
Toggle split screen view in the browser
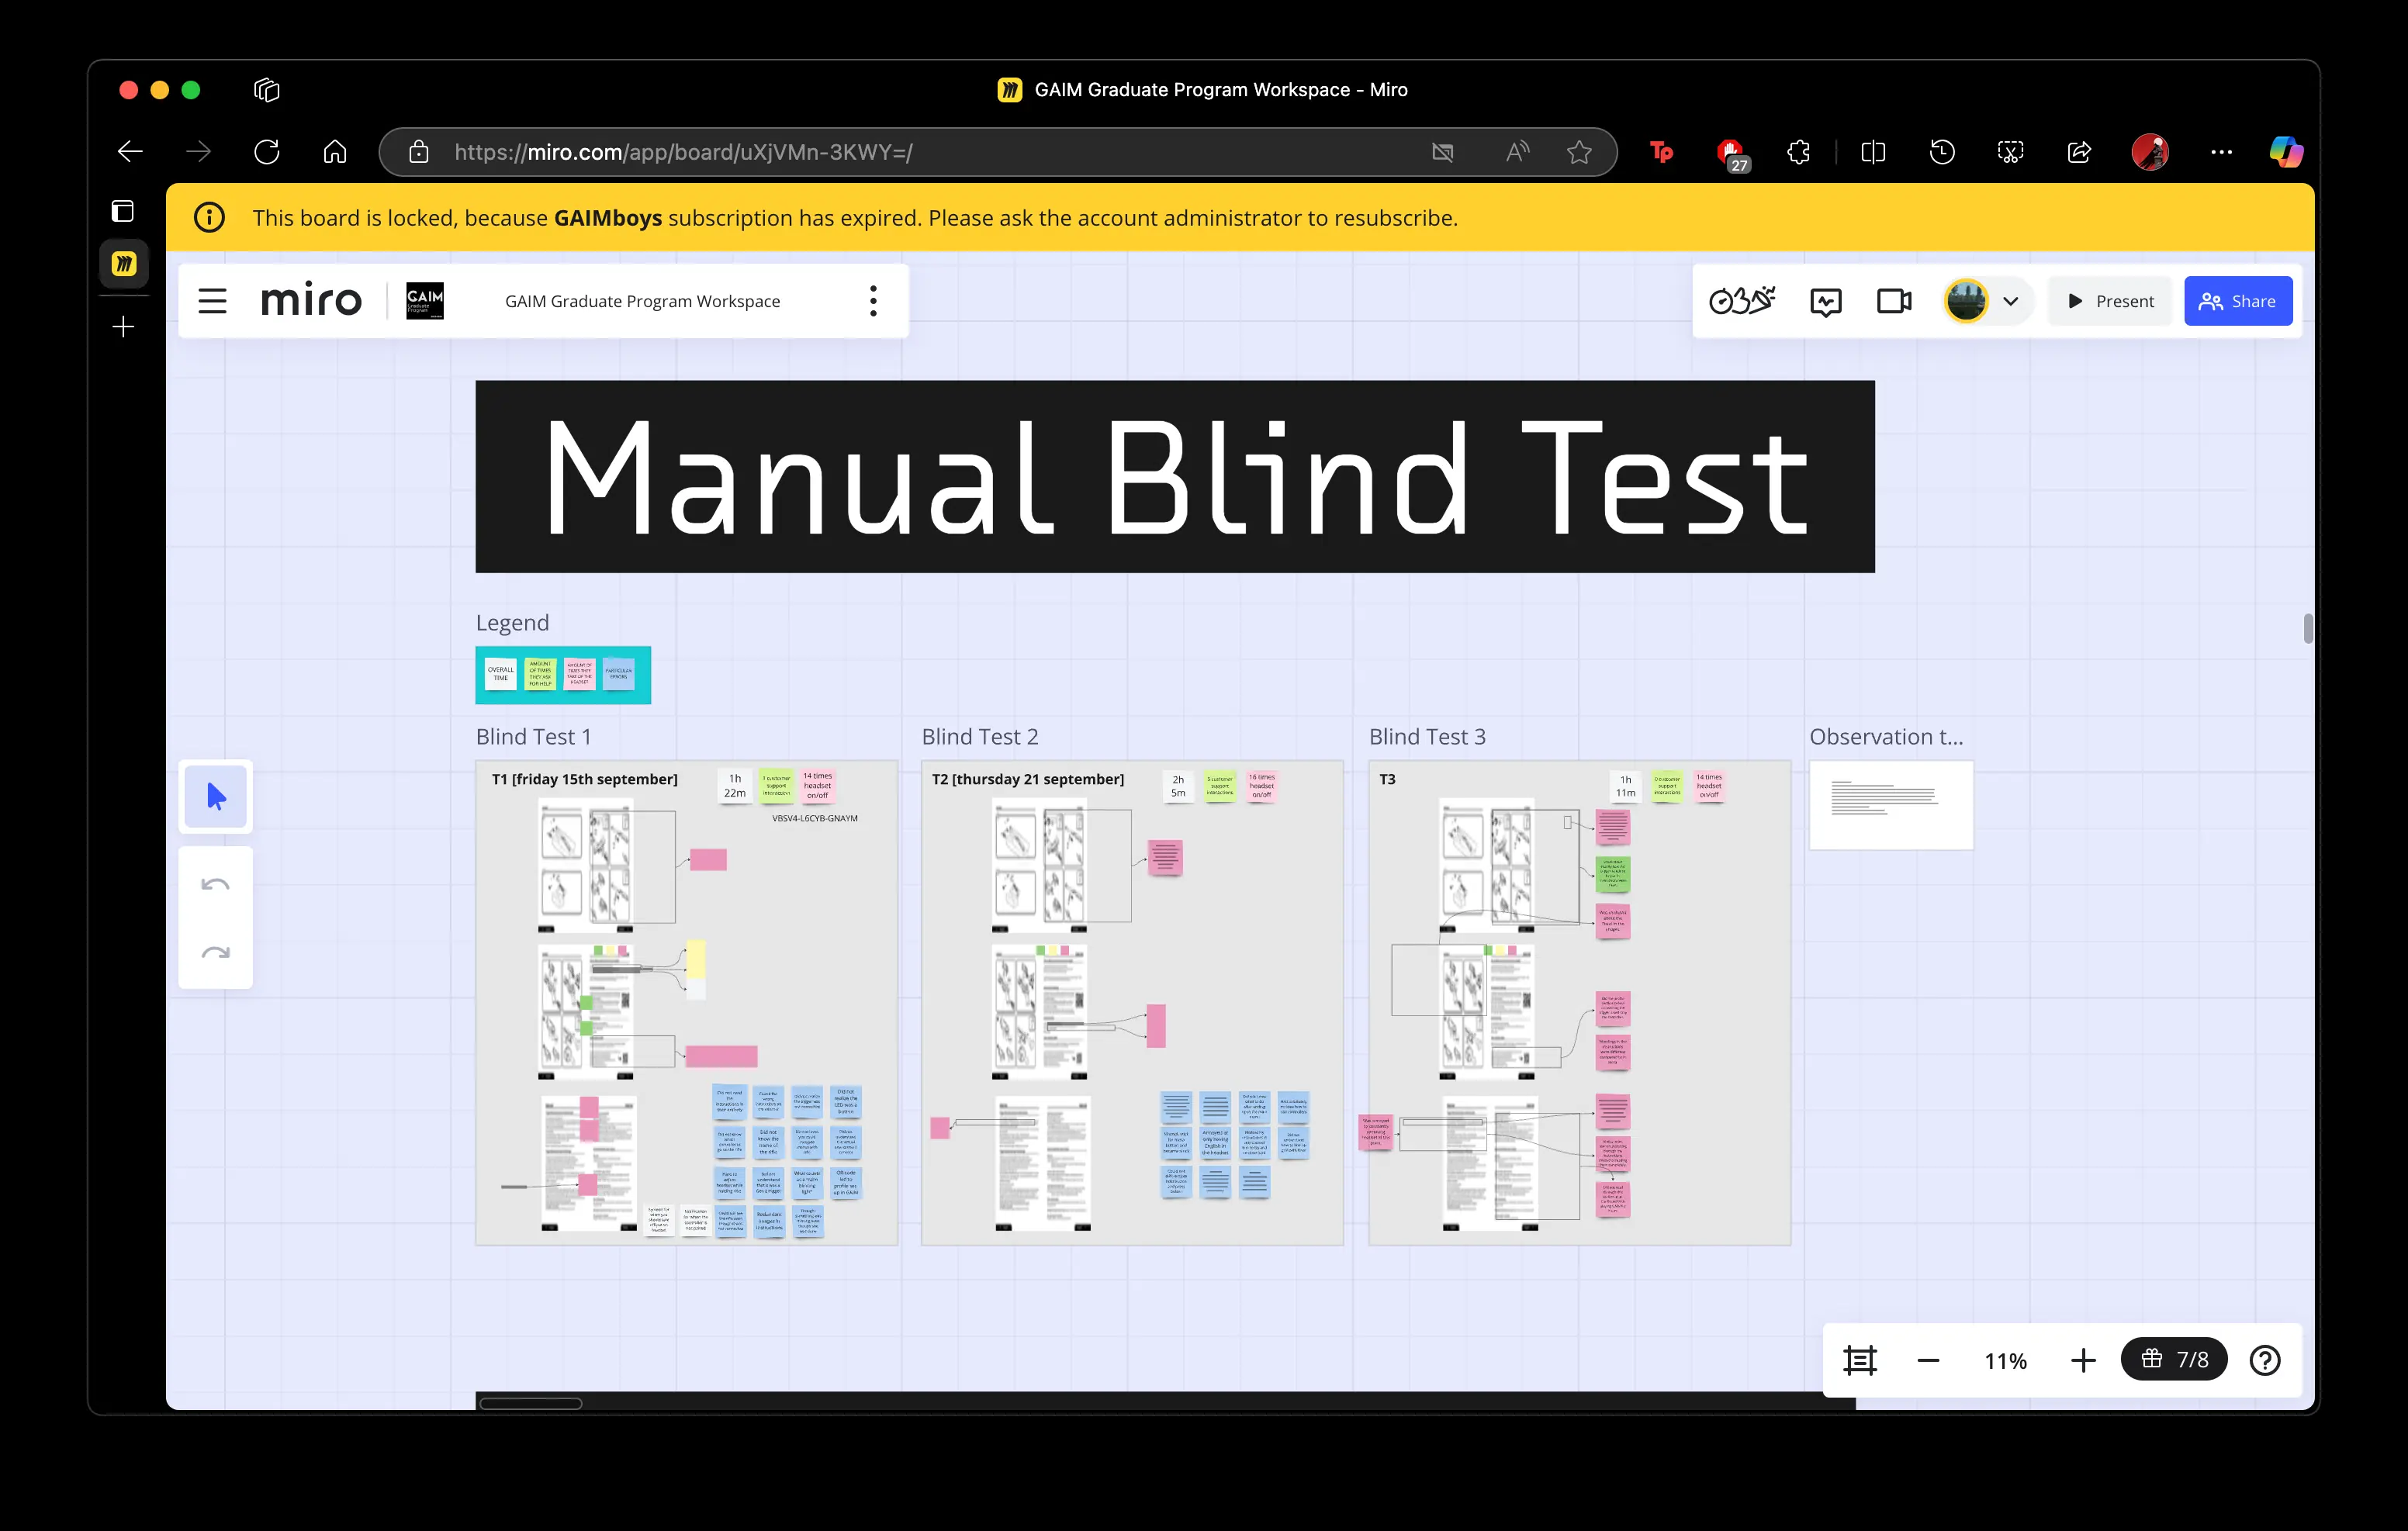[x=1873, y=152]
